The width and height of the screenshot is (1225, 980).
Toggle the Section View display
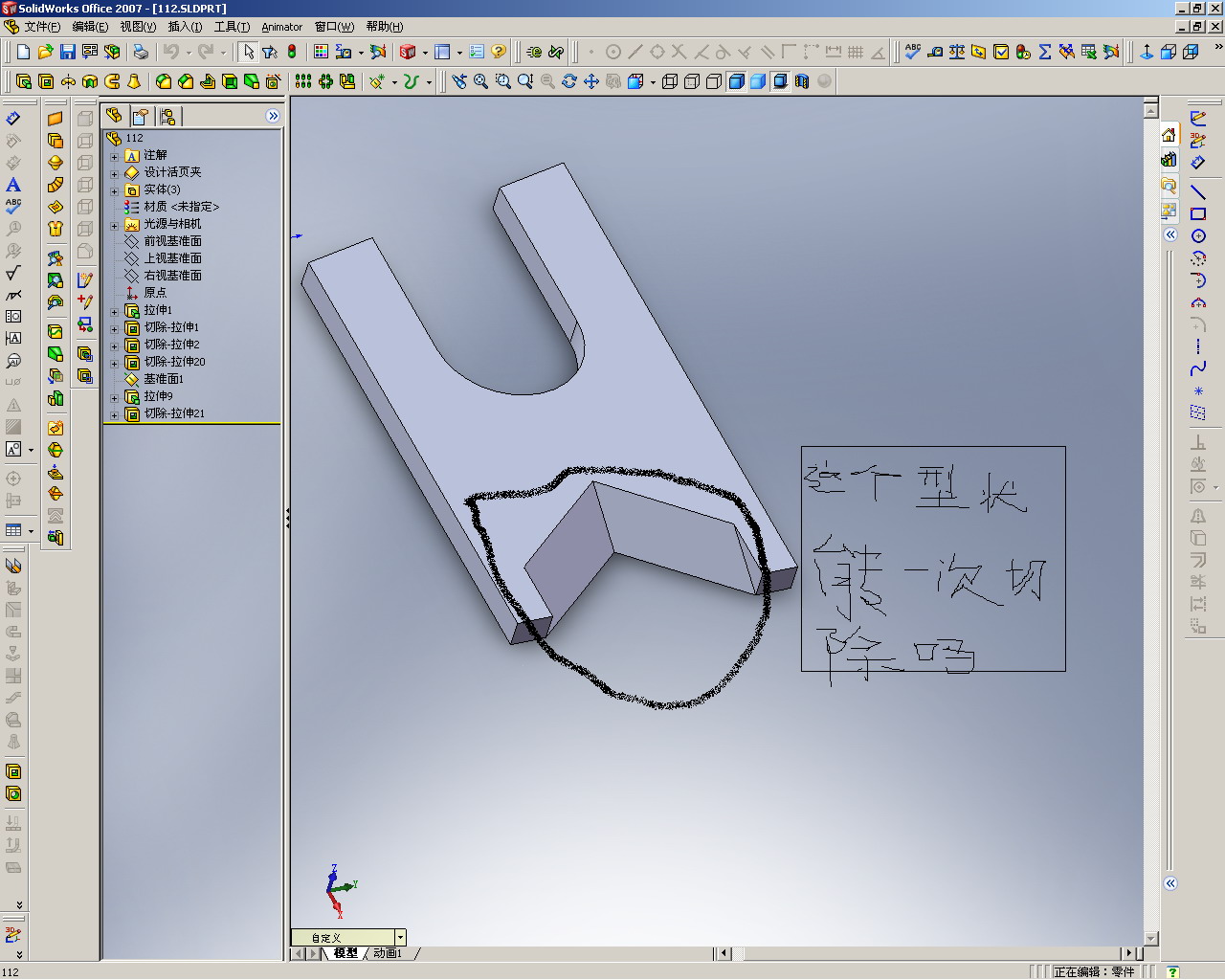[802, 81]
